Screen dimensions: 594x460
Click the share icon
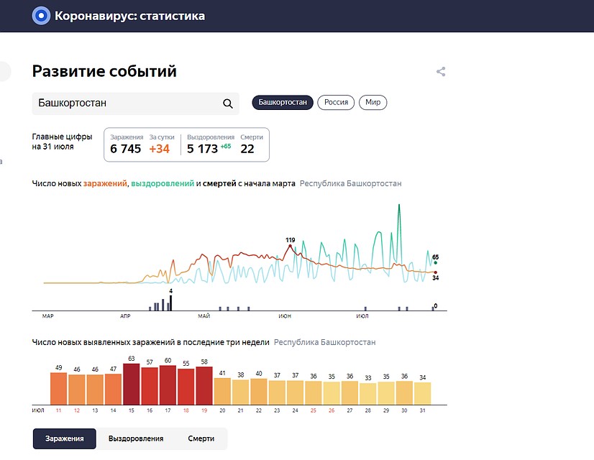441,72
